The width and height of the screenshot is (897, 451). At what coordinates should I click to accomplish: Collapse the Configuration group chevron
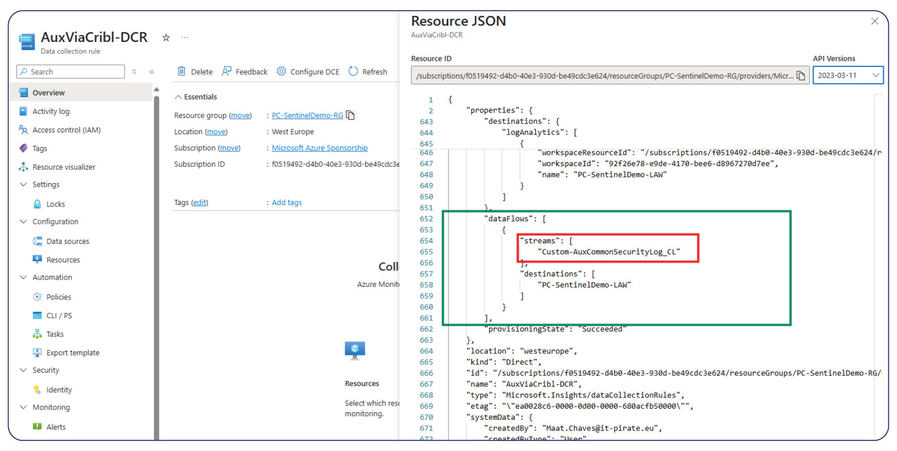[x=23, y=221]
